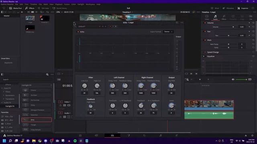Screen dimensions: 257x144
Task: Close the Echo effect window
Action: [74, 22]
